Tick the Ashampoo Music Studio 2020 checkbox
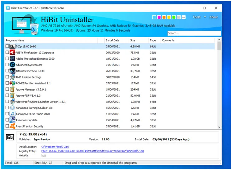This screenshot has height=170, width=232. click(x=7, y=113)
